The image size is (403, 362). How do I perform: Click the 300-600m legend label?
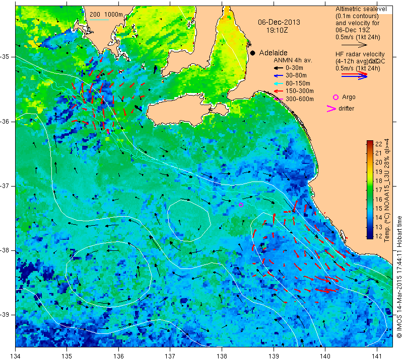[299, 99]
